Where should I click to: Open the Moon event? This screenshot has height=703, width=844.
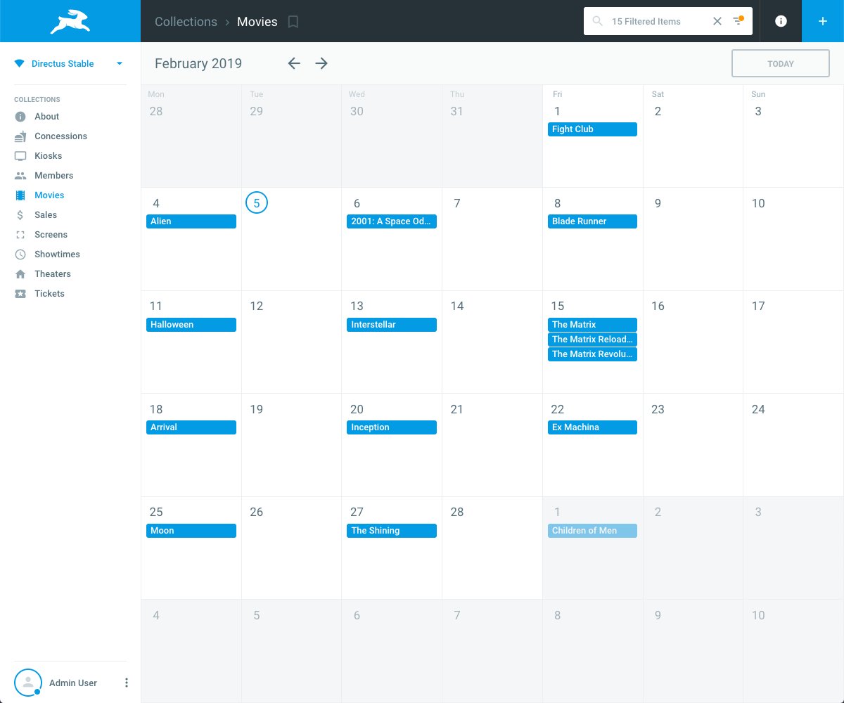pos(191,531)
